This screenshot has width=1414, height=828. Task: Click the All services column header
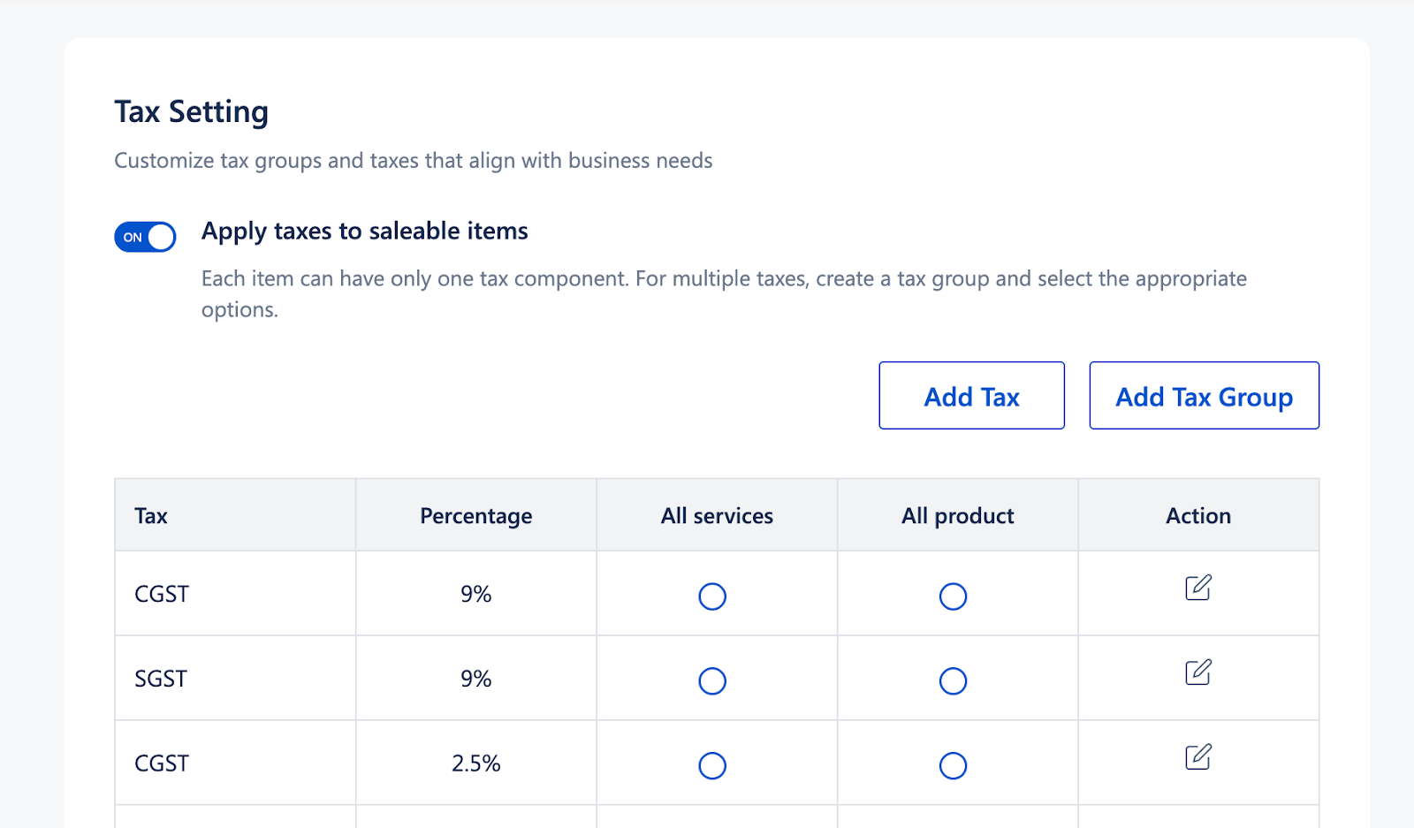pos(717,516)
